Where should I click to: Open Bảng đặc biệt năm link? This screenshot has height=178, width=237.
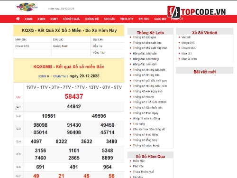click(145, 64)
